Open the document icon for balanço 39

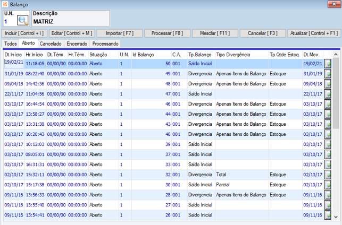pos(328,144)
